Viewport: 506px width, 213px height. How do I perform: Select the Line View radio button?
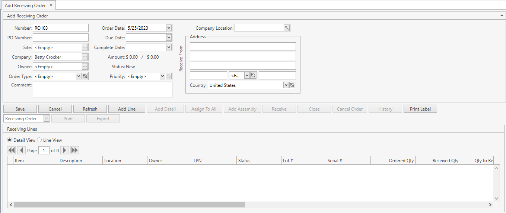click(39, 140)
